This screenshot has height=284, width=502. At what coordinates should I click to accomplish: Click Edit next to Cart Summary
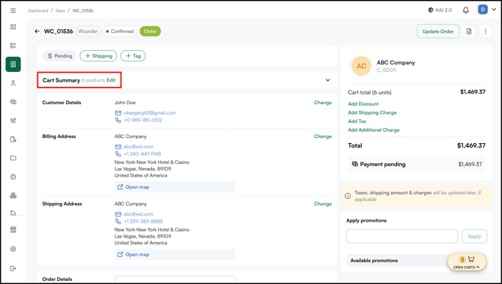pyautogui.click(x=111, y=80)
